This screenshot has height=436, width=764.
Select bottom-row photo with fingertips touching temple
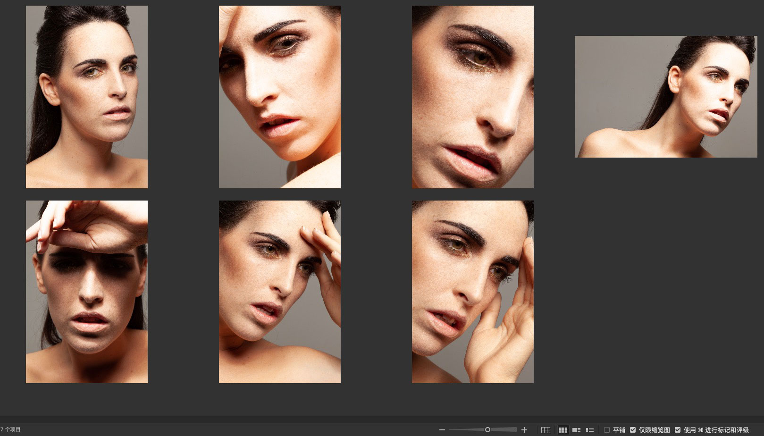click(279, 292)
